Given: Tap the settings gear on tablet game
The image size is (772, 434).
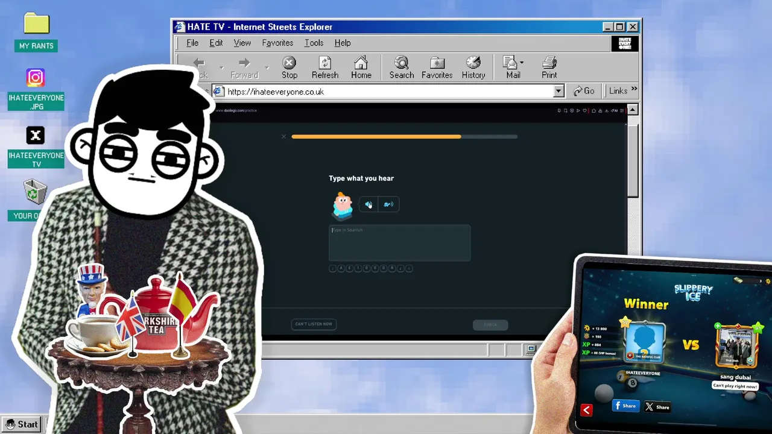Looking at the screenshot, I should [x=768, y=281].
